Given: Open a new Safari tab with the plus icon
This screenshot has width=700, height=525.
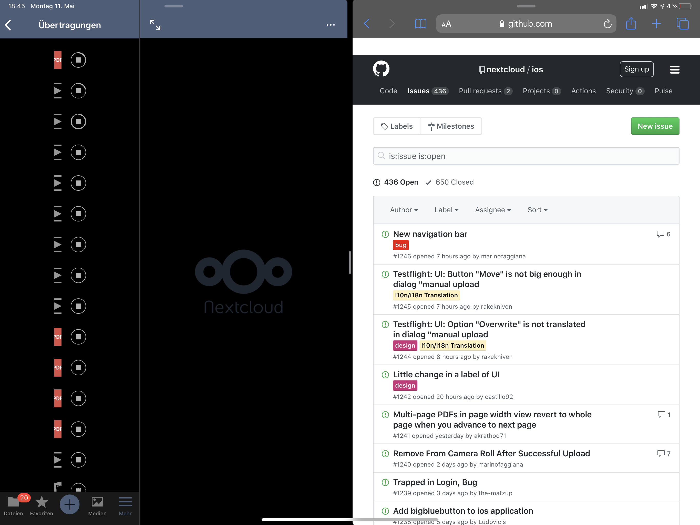Looking at the screenshot, I should 656,23.
